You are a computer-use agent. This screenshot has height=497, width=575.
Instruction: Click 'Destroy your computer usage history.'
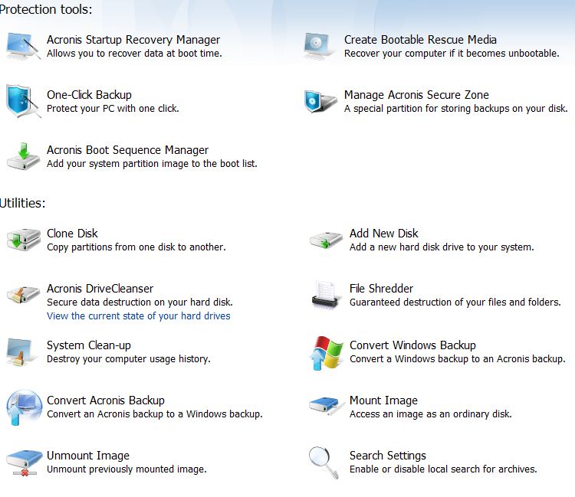tap(128, 359)
